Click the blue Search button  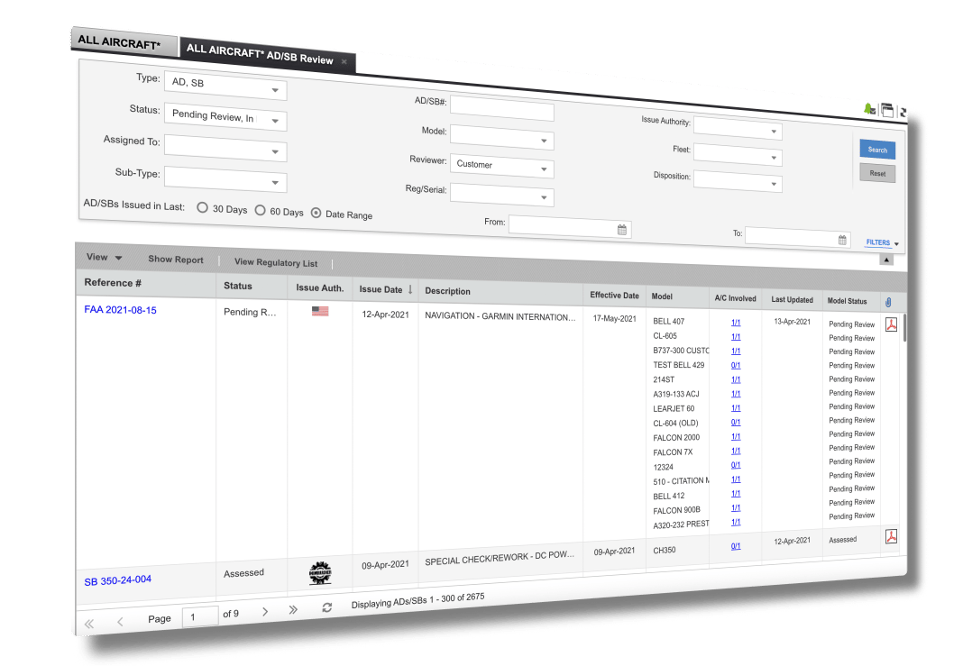(x=876, y=150)
